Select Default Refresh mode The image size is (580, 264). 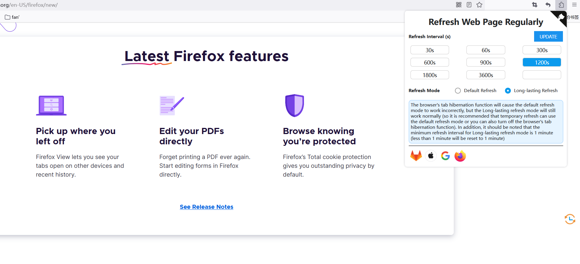pyautogui.click(x=458, y=91)
